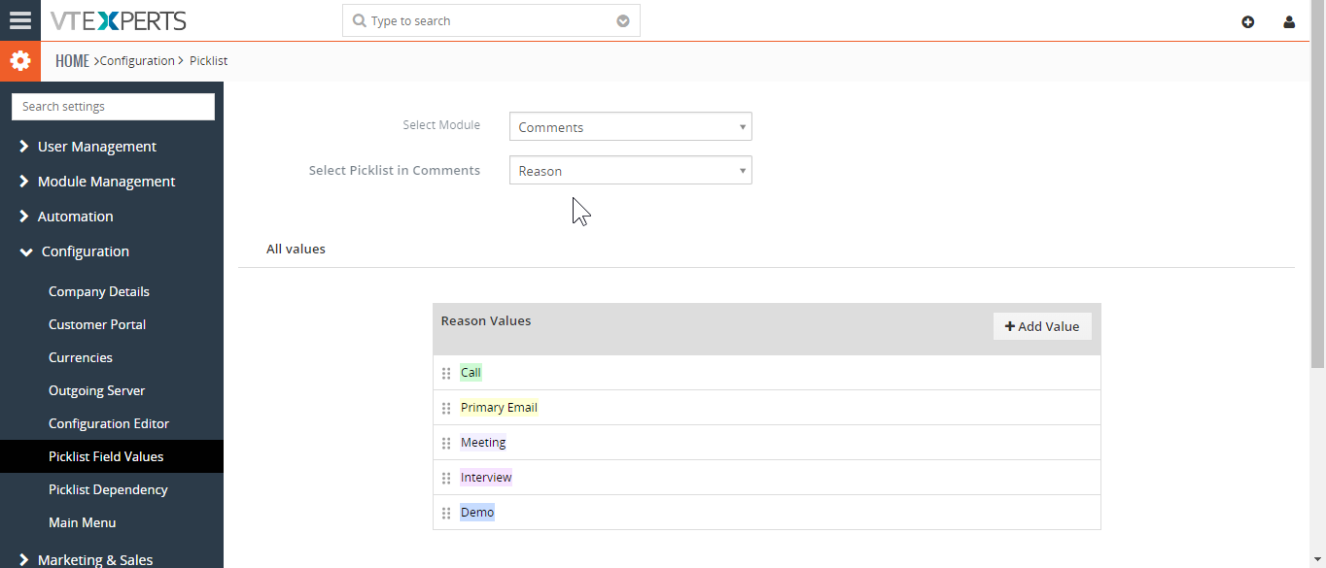The width and height of the screenshot is (1326, 568).
Task: Click the quick create plus icon
Action: click(x=1248, y=21)
